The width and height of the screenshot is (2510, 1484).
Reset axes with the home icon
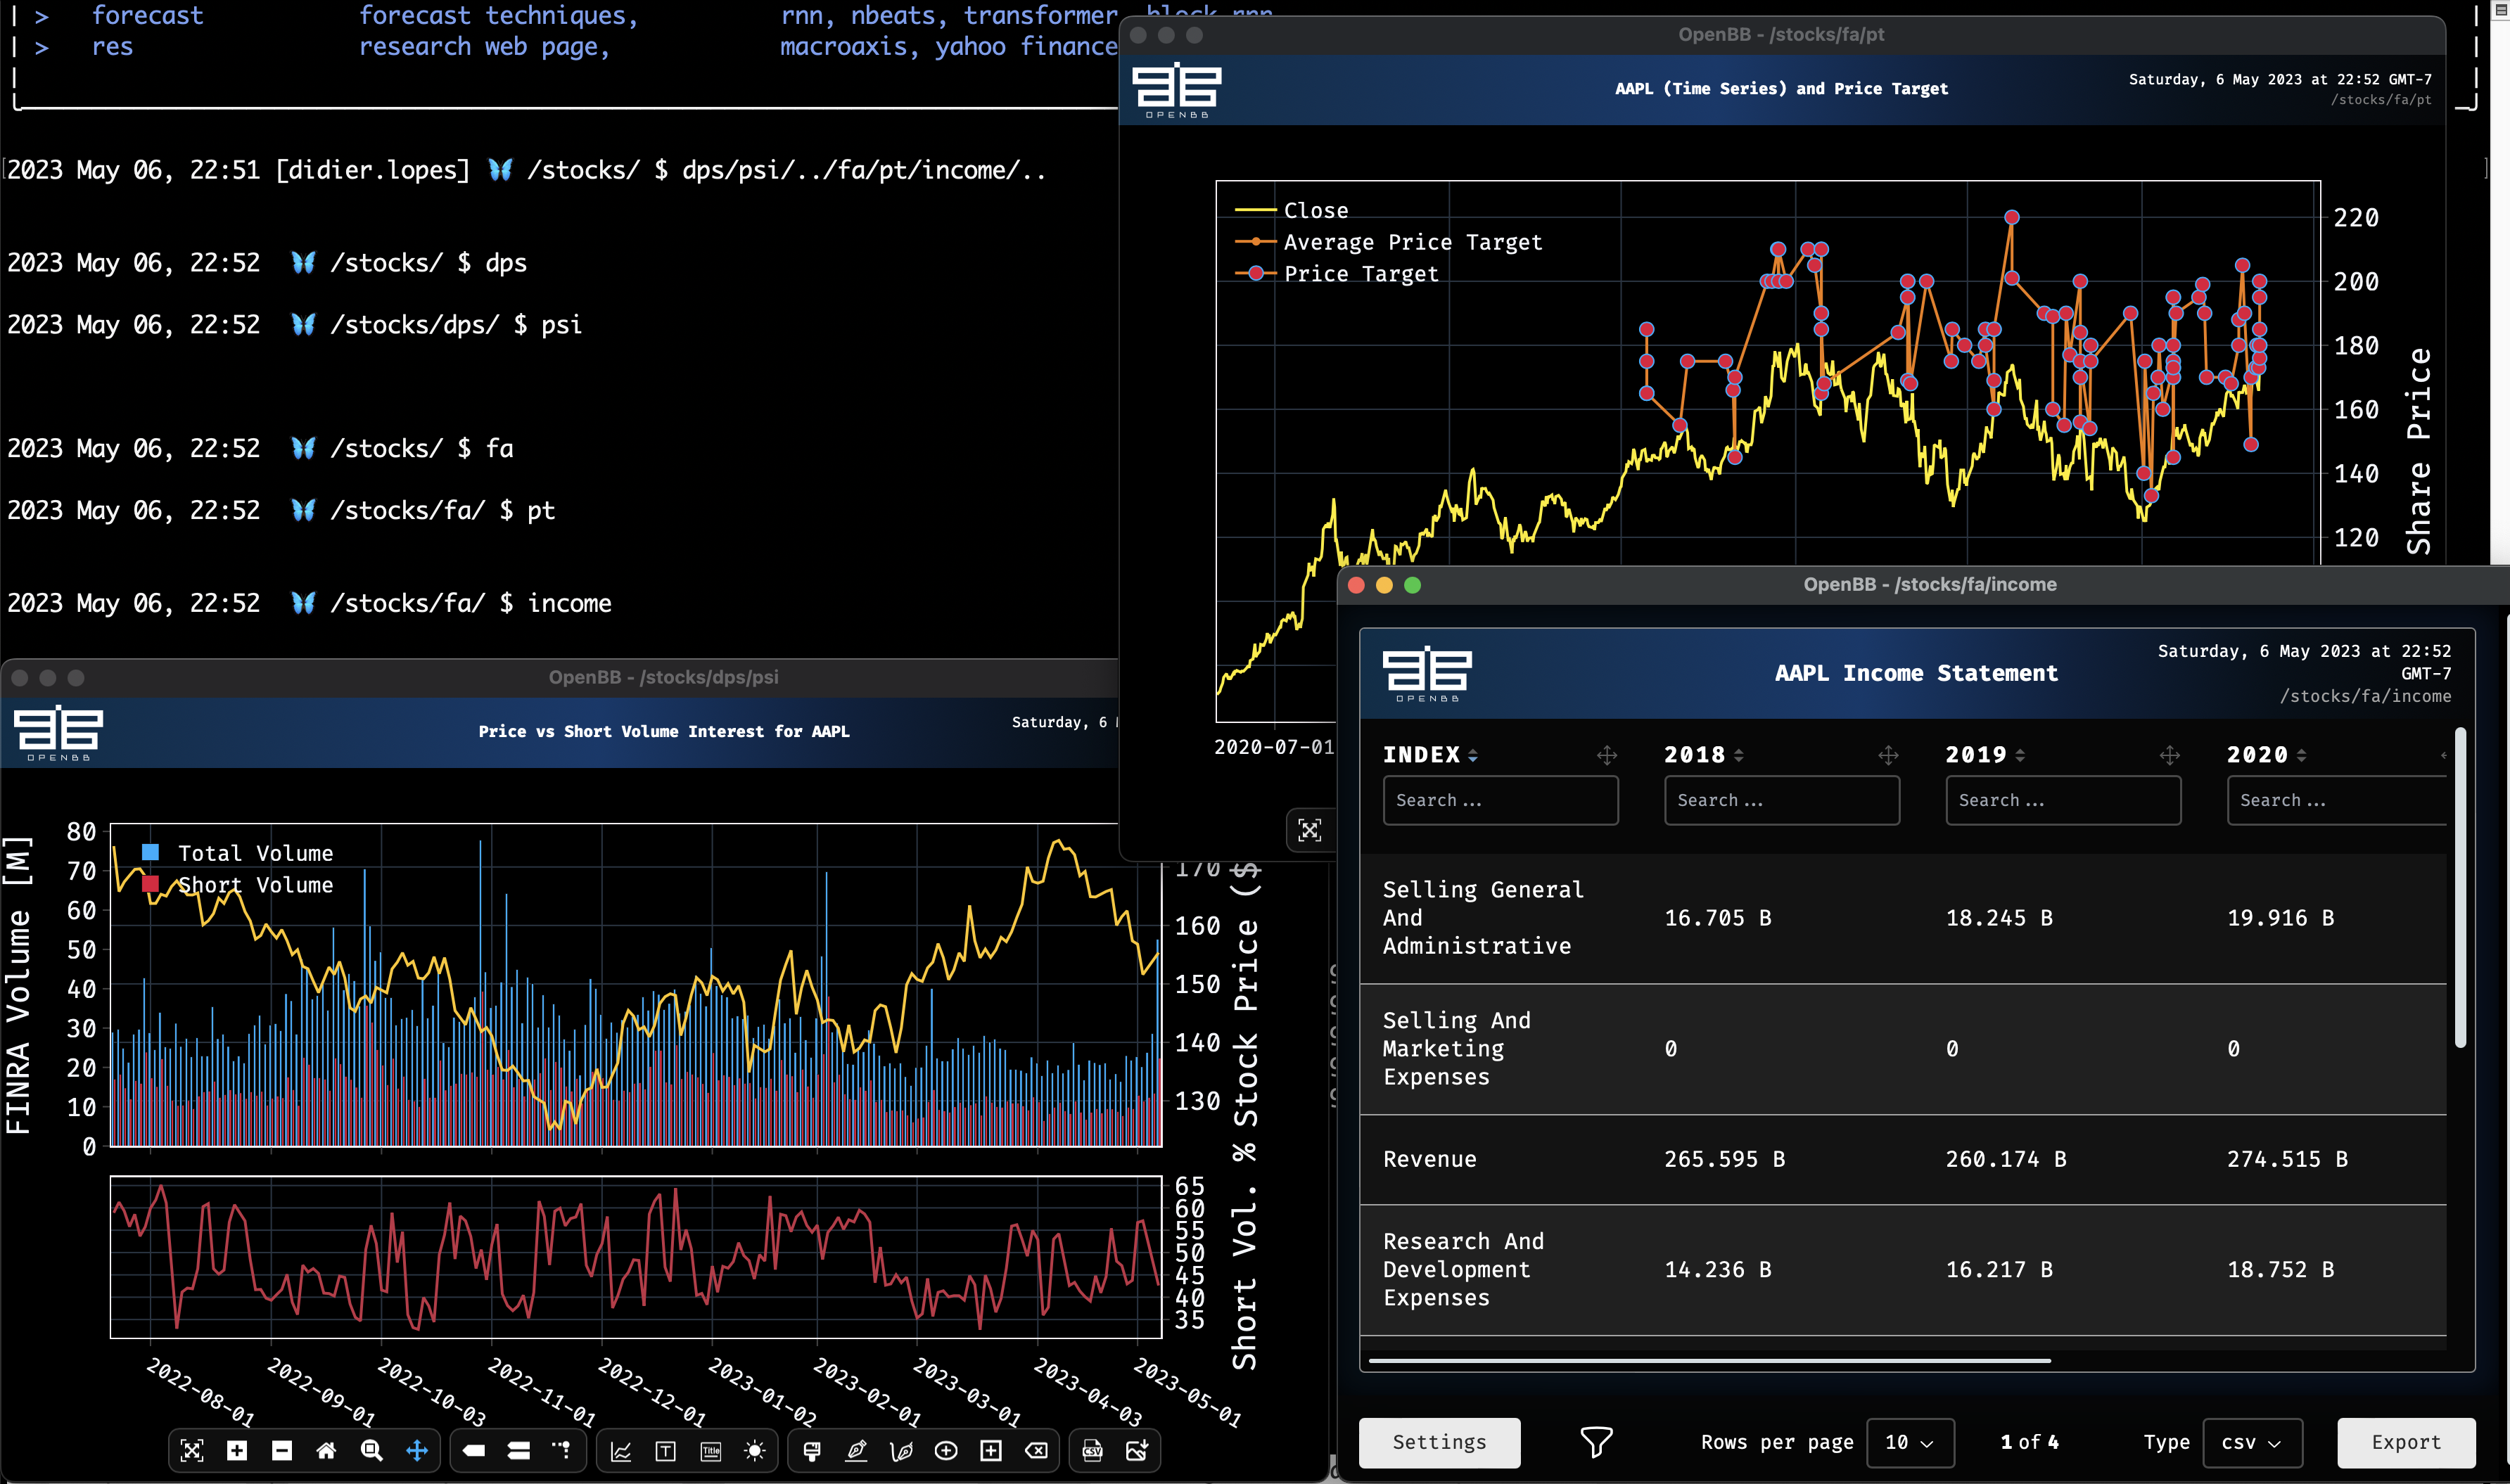326,1450
